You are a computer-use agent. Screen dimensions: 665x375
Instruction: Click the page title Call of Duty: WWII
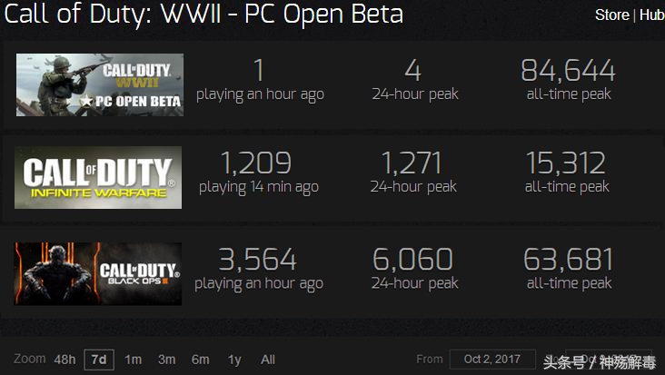[x=204, y=15]
